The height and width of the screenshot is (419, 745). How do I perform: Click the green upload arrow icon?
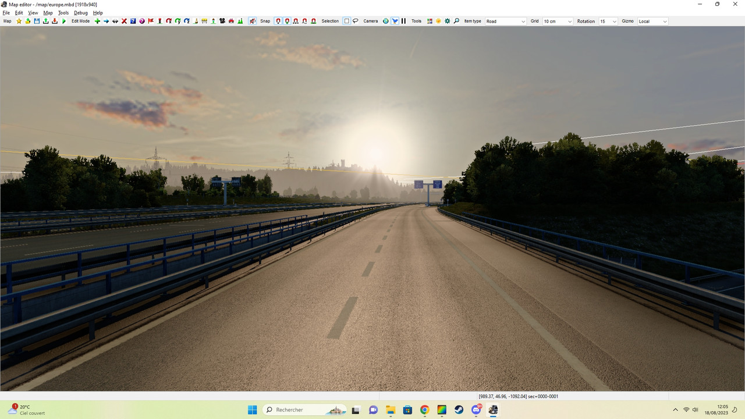pyautogui.click(x=45, y=21)
